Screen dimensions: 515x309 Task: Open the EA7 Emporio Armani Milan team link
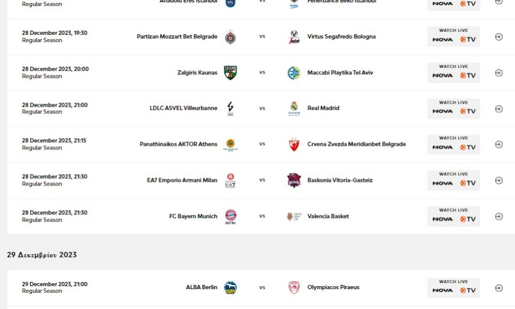point(182,180)
